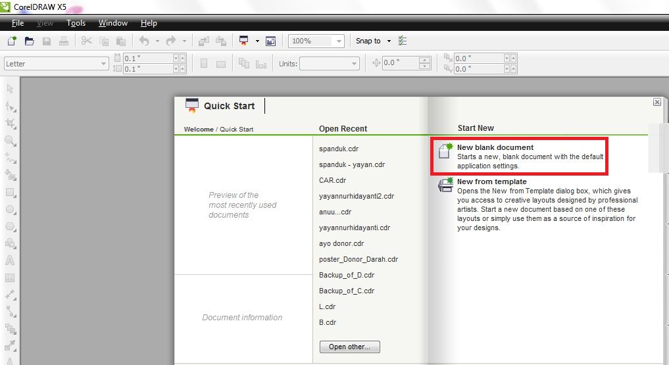Click the Paste clipboard icon
This screenshot has height=365, width=669.
click(x=121, y=41)
